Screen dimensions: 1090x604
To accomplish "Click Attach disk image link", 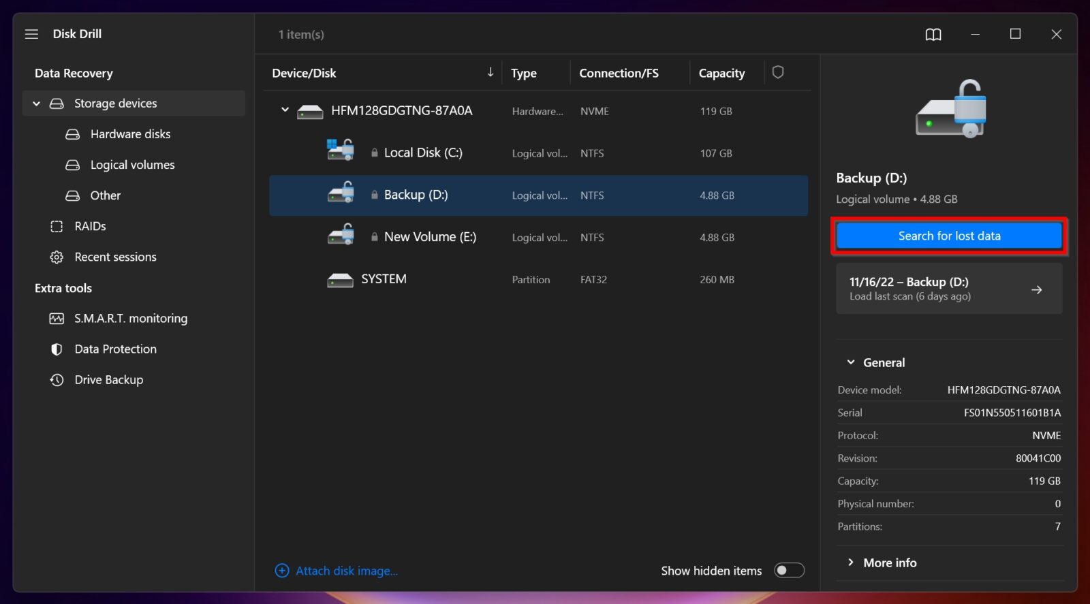I will (x=346, y=571).
